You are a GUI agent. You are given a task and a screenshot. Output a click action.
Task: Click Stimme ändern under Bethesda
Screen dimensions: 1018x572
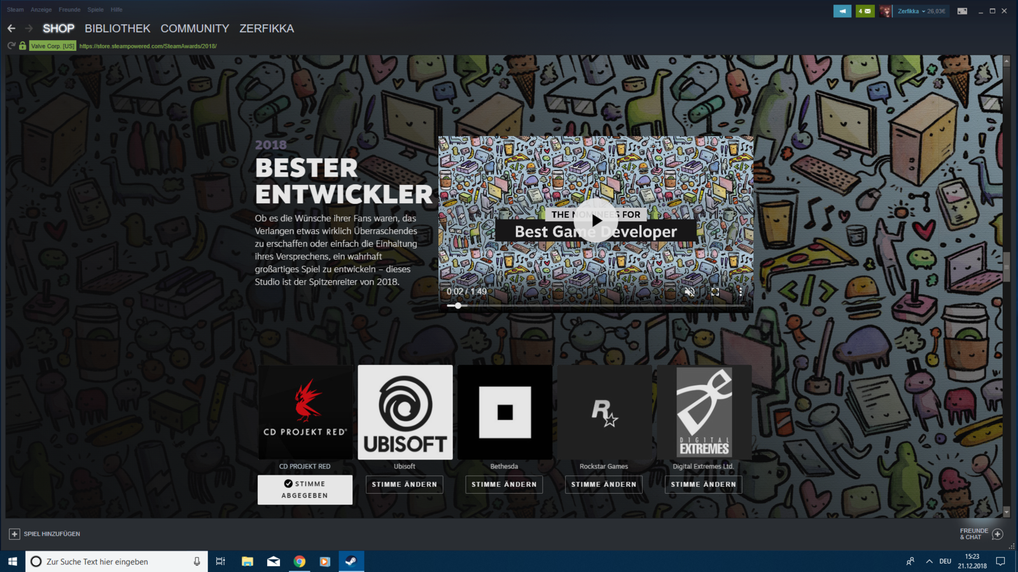pos(504,484)
